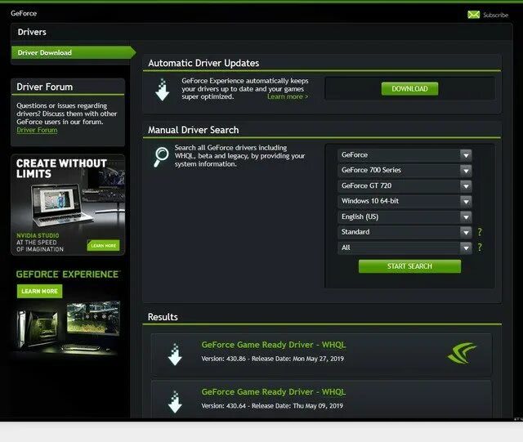Image resolution: width=523 pixels, height=442 pixels.
Task: Click the Automatic Driver Updates heading
Action: pos(203,63)
